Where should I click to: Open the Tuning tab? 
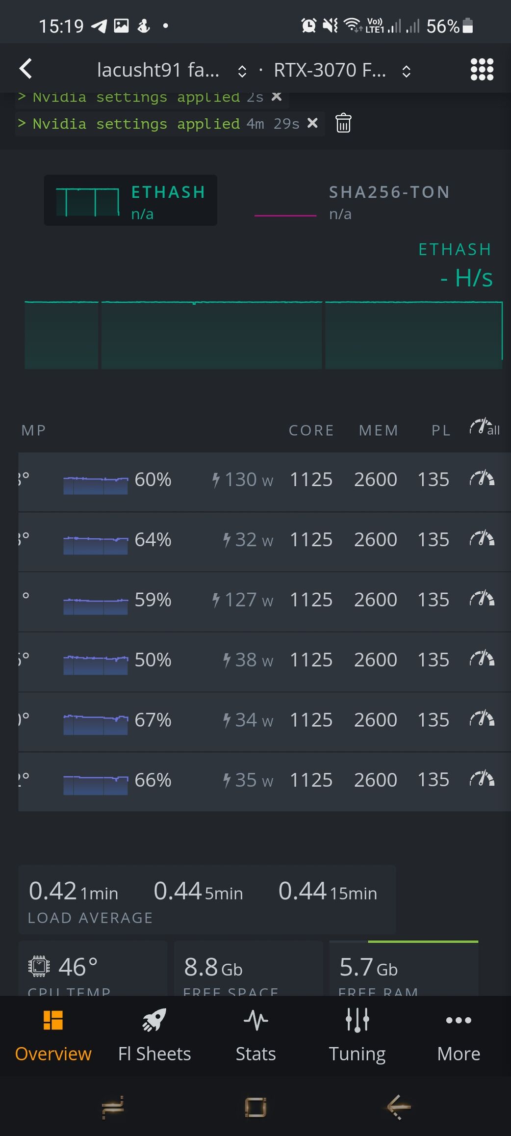tap(357, 1033)
